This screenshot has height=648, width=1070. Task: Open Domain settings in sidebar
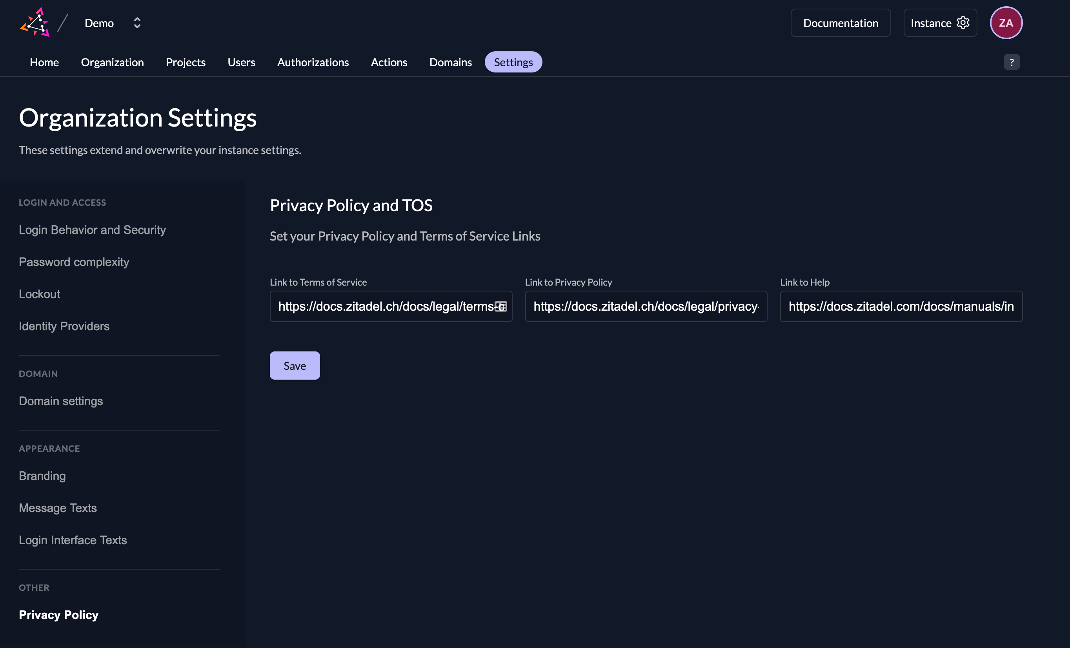click(61, 401)
